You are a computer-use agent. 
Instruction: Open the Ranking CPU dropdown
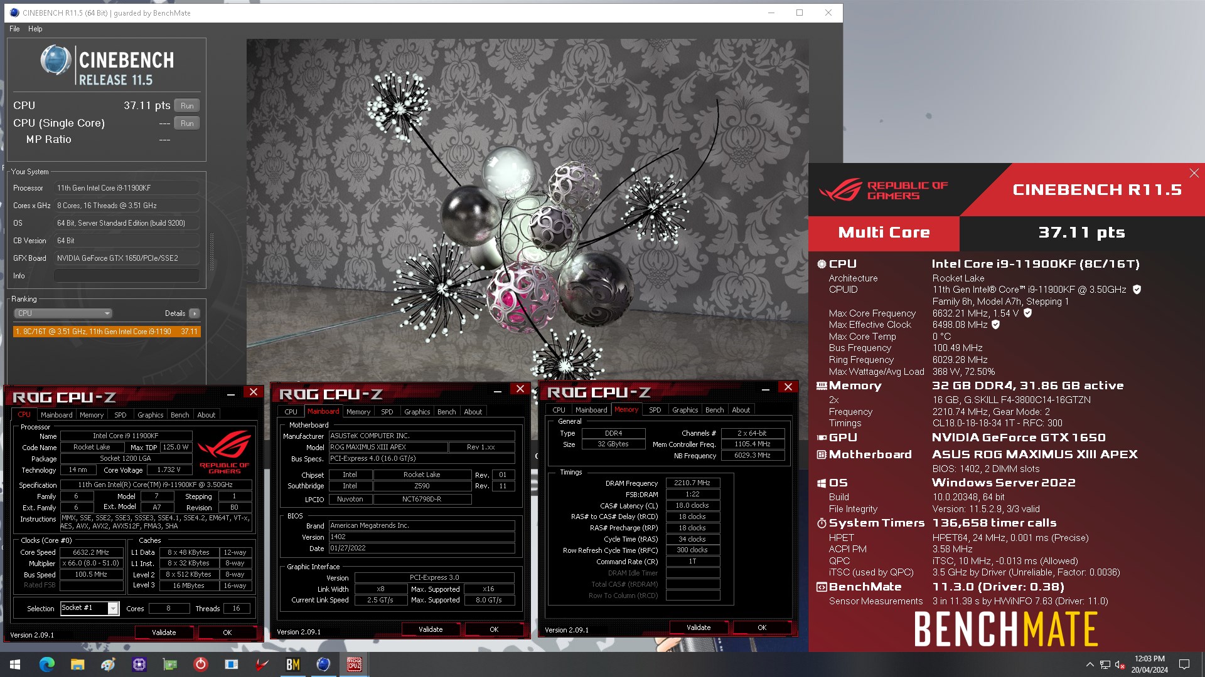click(x=63, y=313)
